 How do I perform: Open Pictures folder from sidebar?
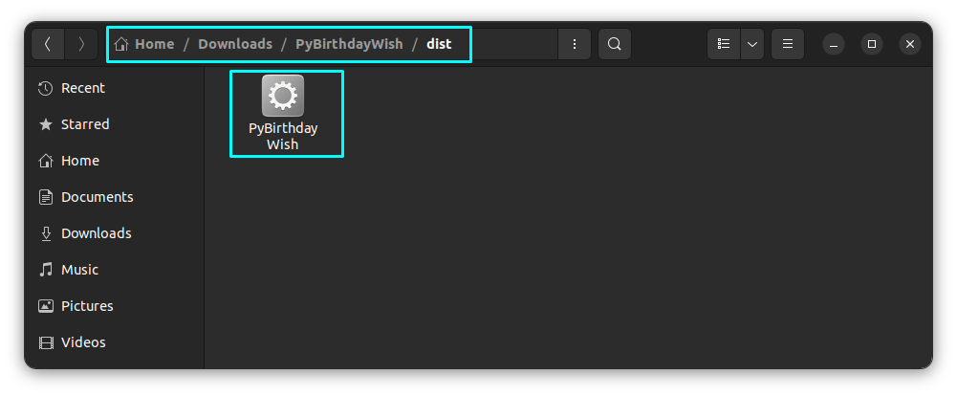pyautogui.click(x=87, y=306)
